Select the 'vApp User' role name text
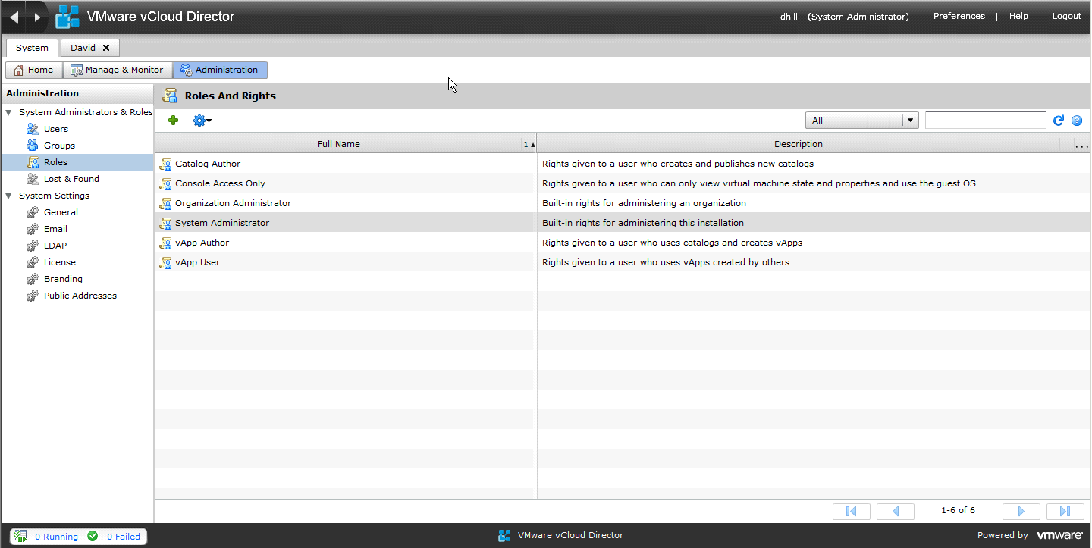The width and height of the screenshot is (1092, 548). point(197,262)
